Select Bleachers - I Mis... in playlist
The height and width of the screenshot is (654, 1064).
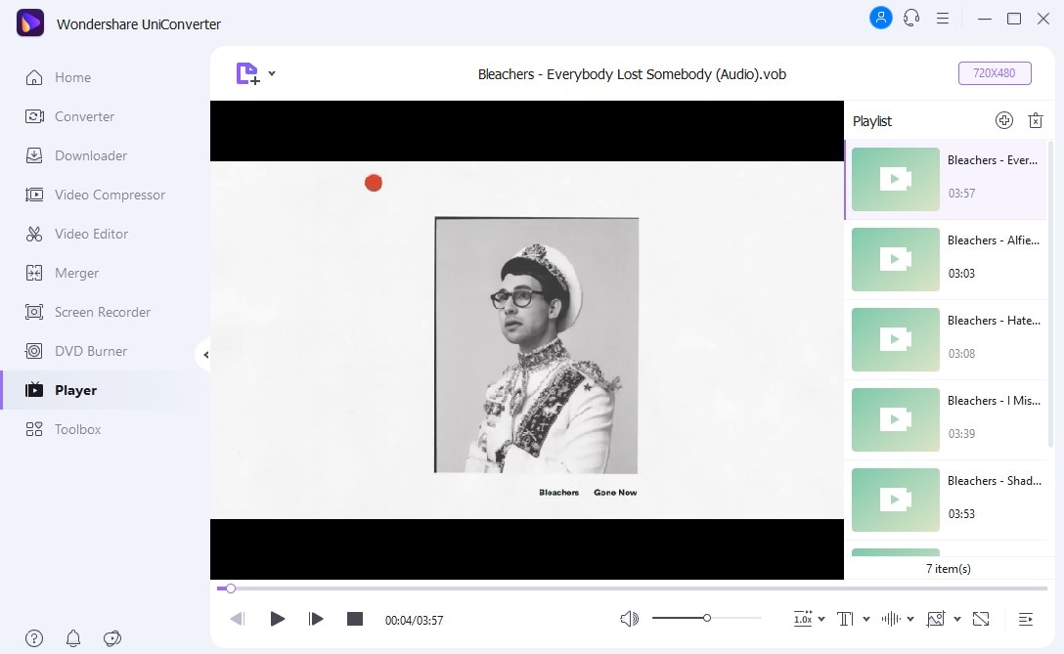tap(946, 420)
